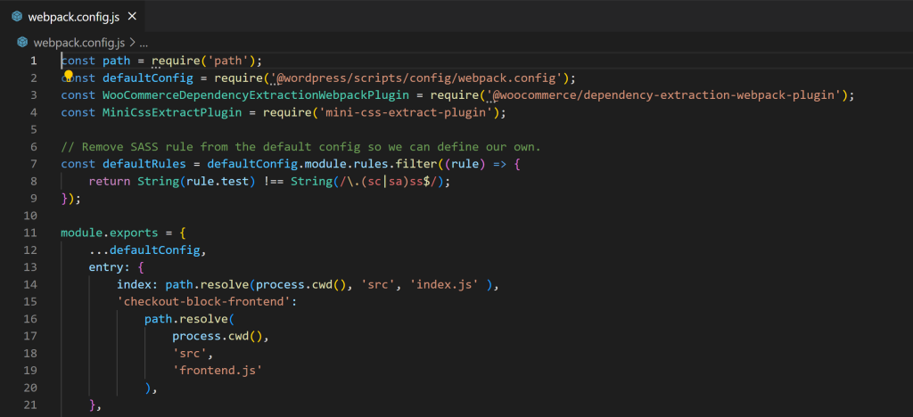Click ...defaultConfig spread on line 12

144,250
